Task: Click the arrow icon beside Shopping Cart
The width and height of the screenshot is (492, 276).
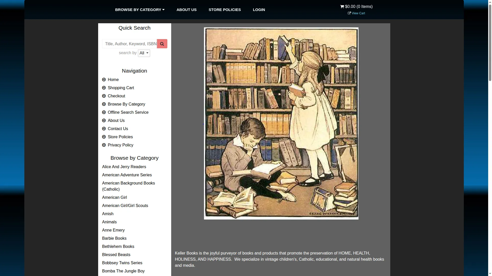Action: tap(104, 88)
